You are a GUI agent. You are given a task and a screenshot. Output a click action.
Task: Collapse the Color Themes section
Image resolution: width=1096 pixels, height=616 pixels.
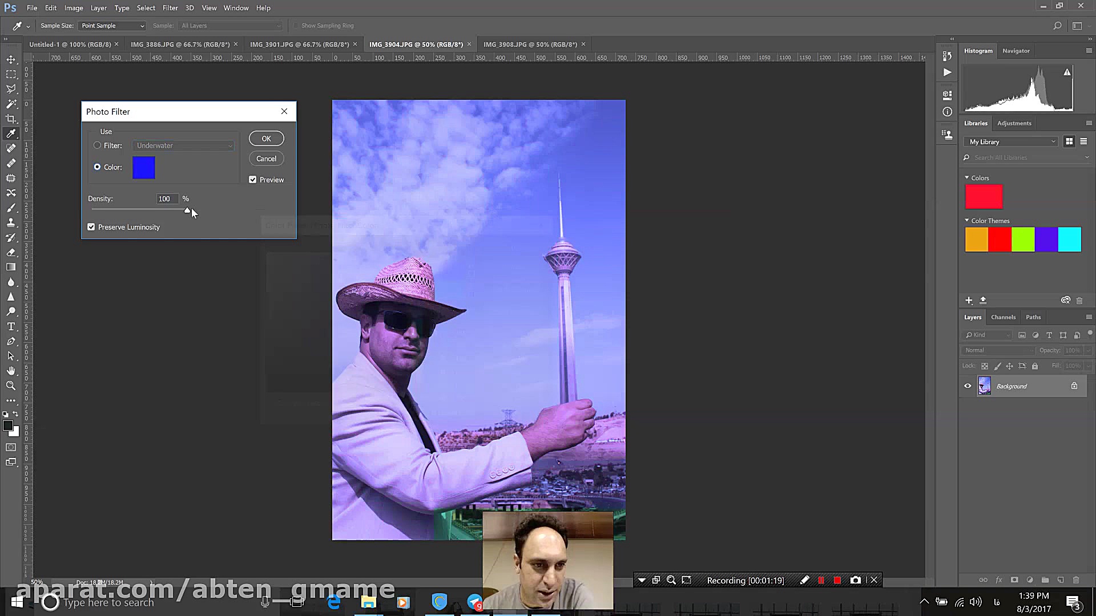(x=967, y=221)
